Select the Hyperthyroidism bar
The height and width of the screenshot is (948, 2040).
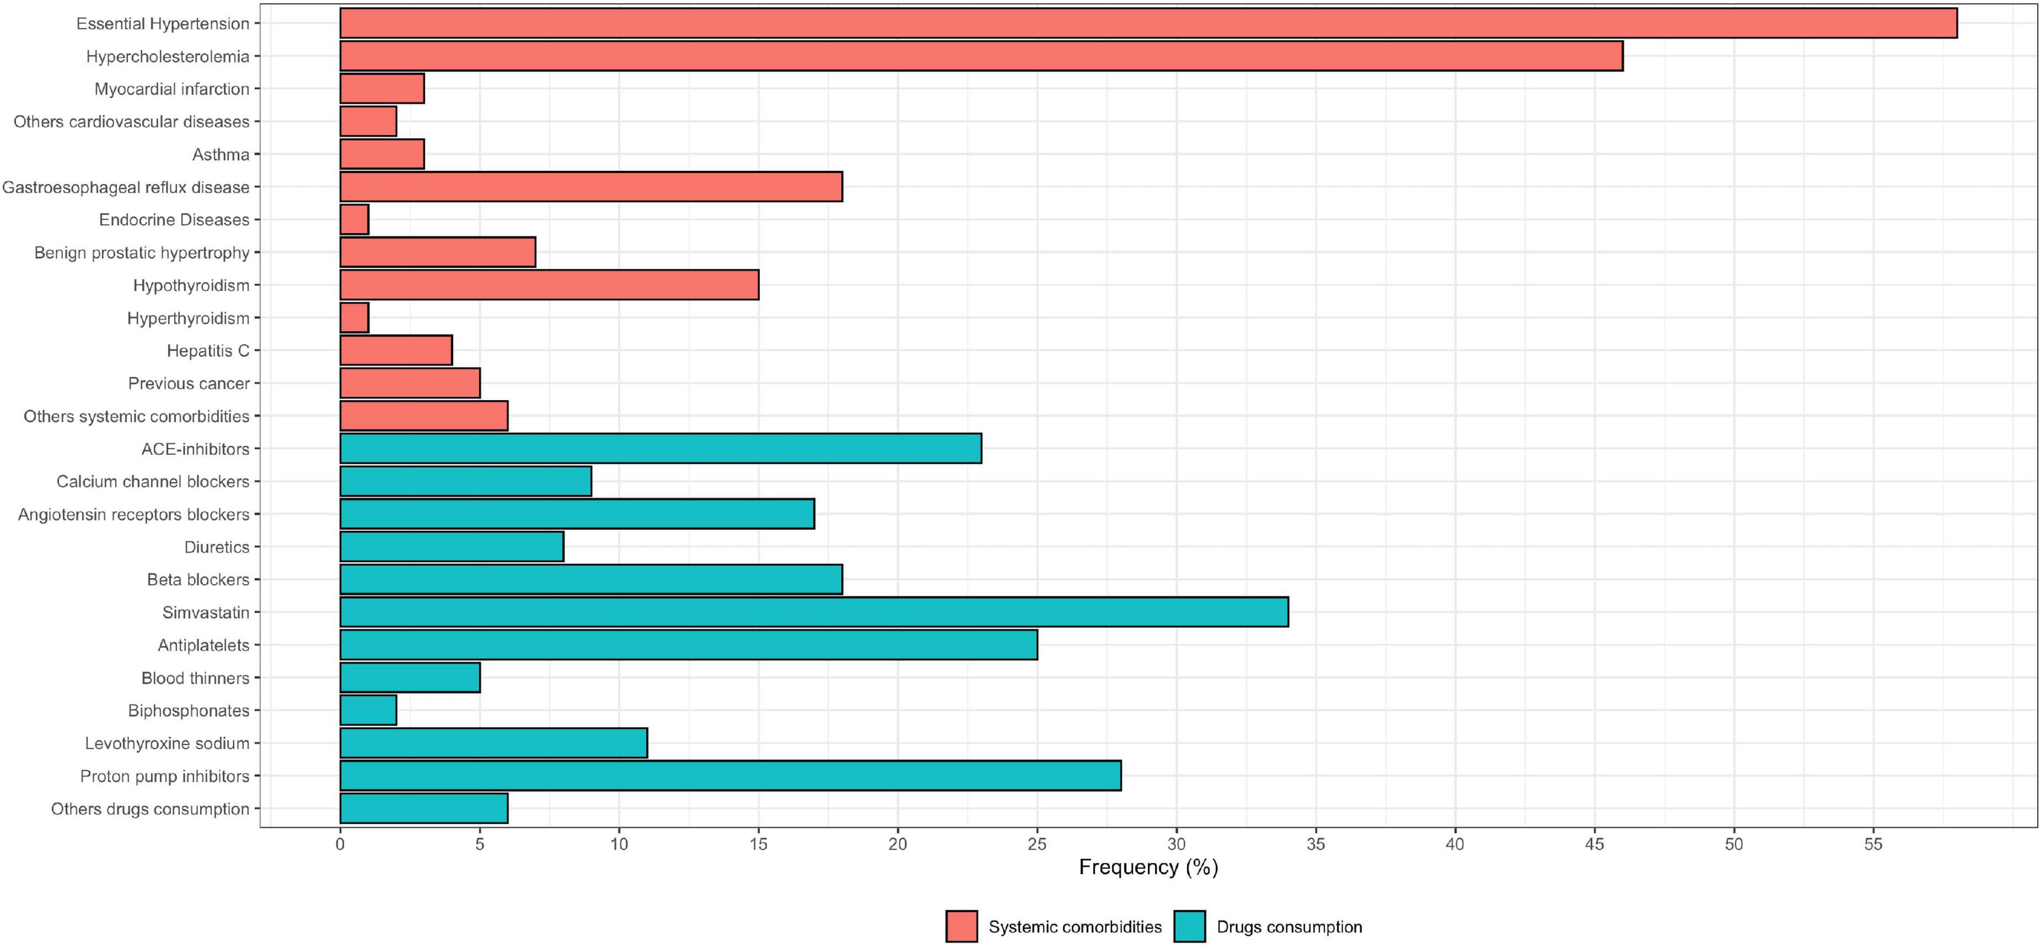coord(355,317)
